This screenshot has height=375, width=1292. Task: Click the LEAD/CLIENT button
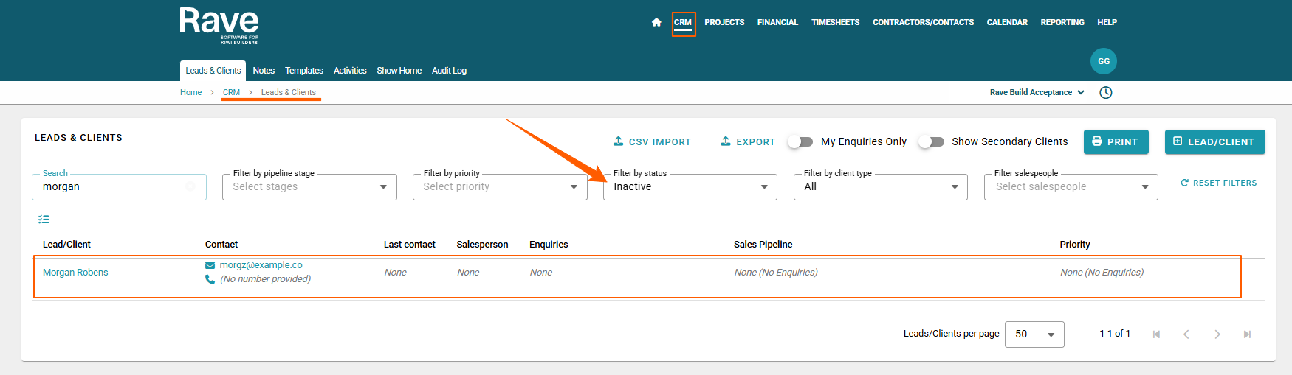(1214, 142)
